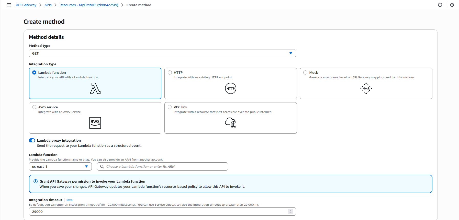Select the Mock integration radio button
Viewport: 459px width, 220px height.
coord(305,72)
